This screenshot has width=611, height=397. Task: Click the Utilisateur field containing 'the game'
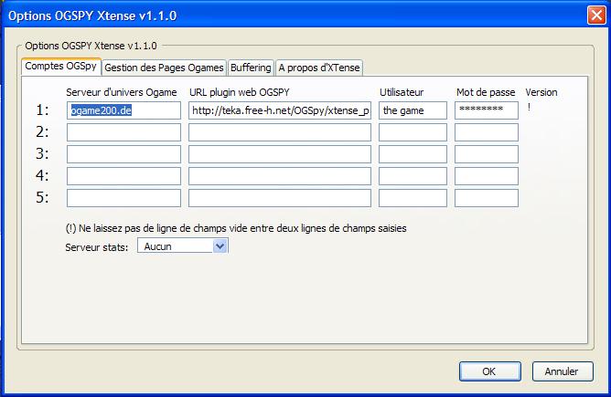click(x=413, y=110)
